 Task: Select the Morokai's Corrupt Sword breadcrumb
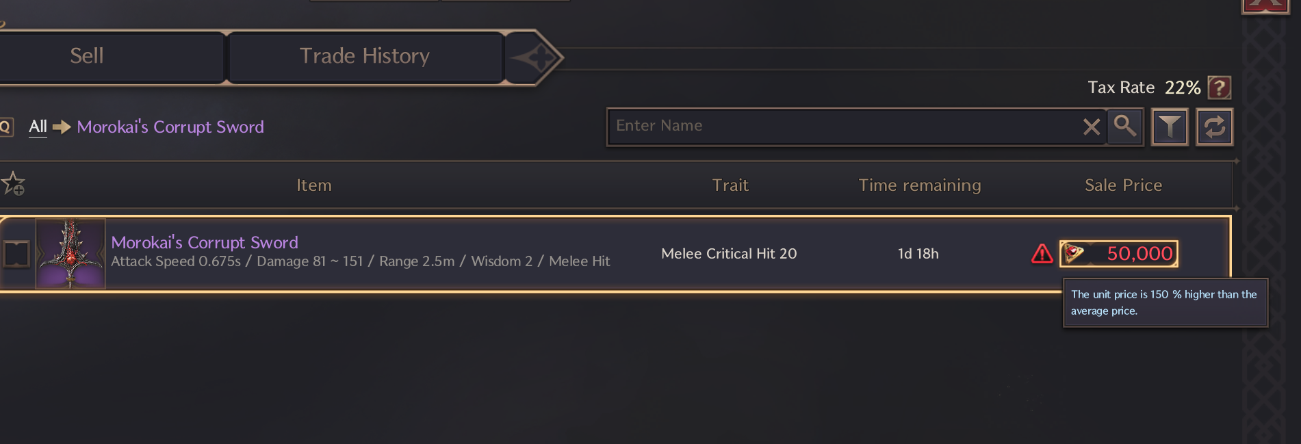coord(170,127)
